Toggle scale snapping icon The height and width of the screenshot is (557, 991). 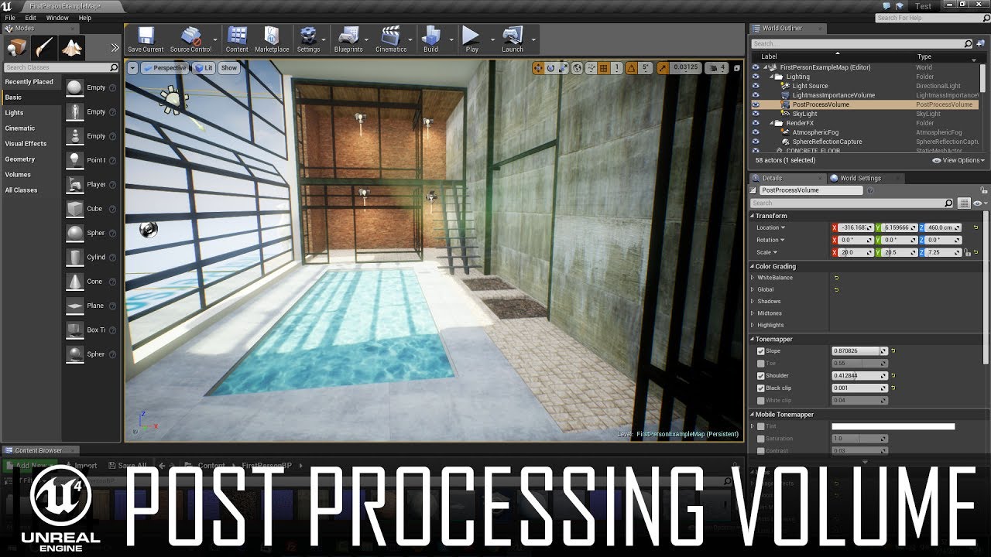(663, 68)
